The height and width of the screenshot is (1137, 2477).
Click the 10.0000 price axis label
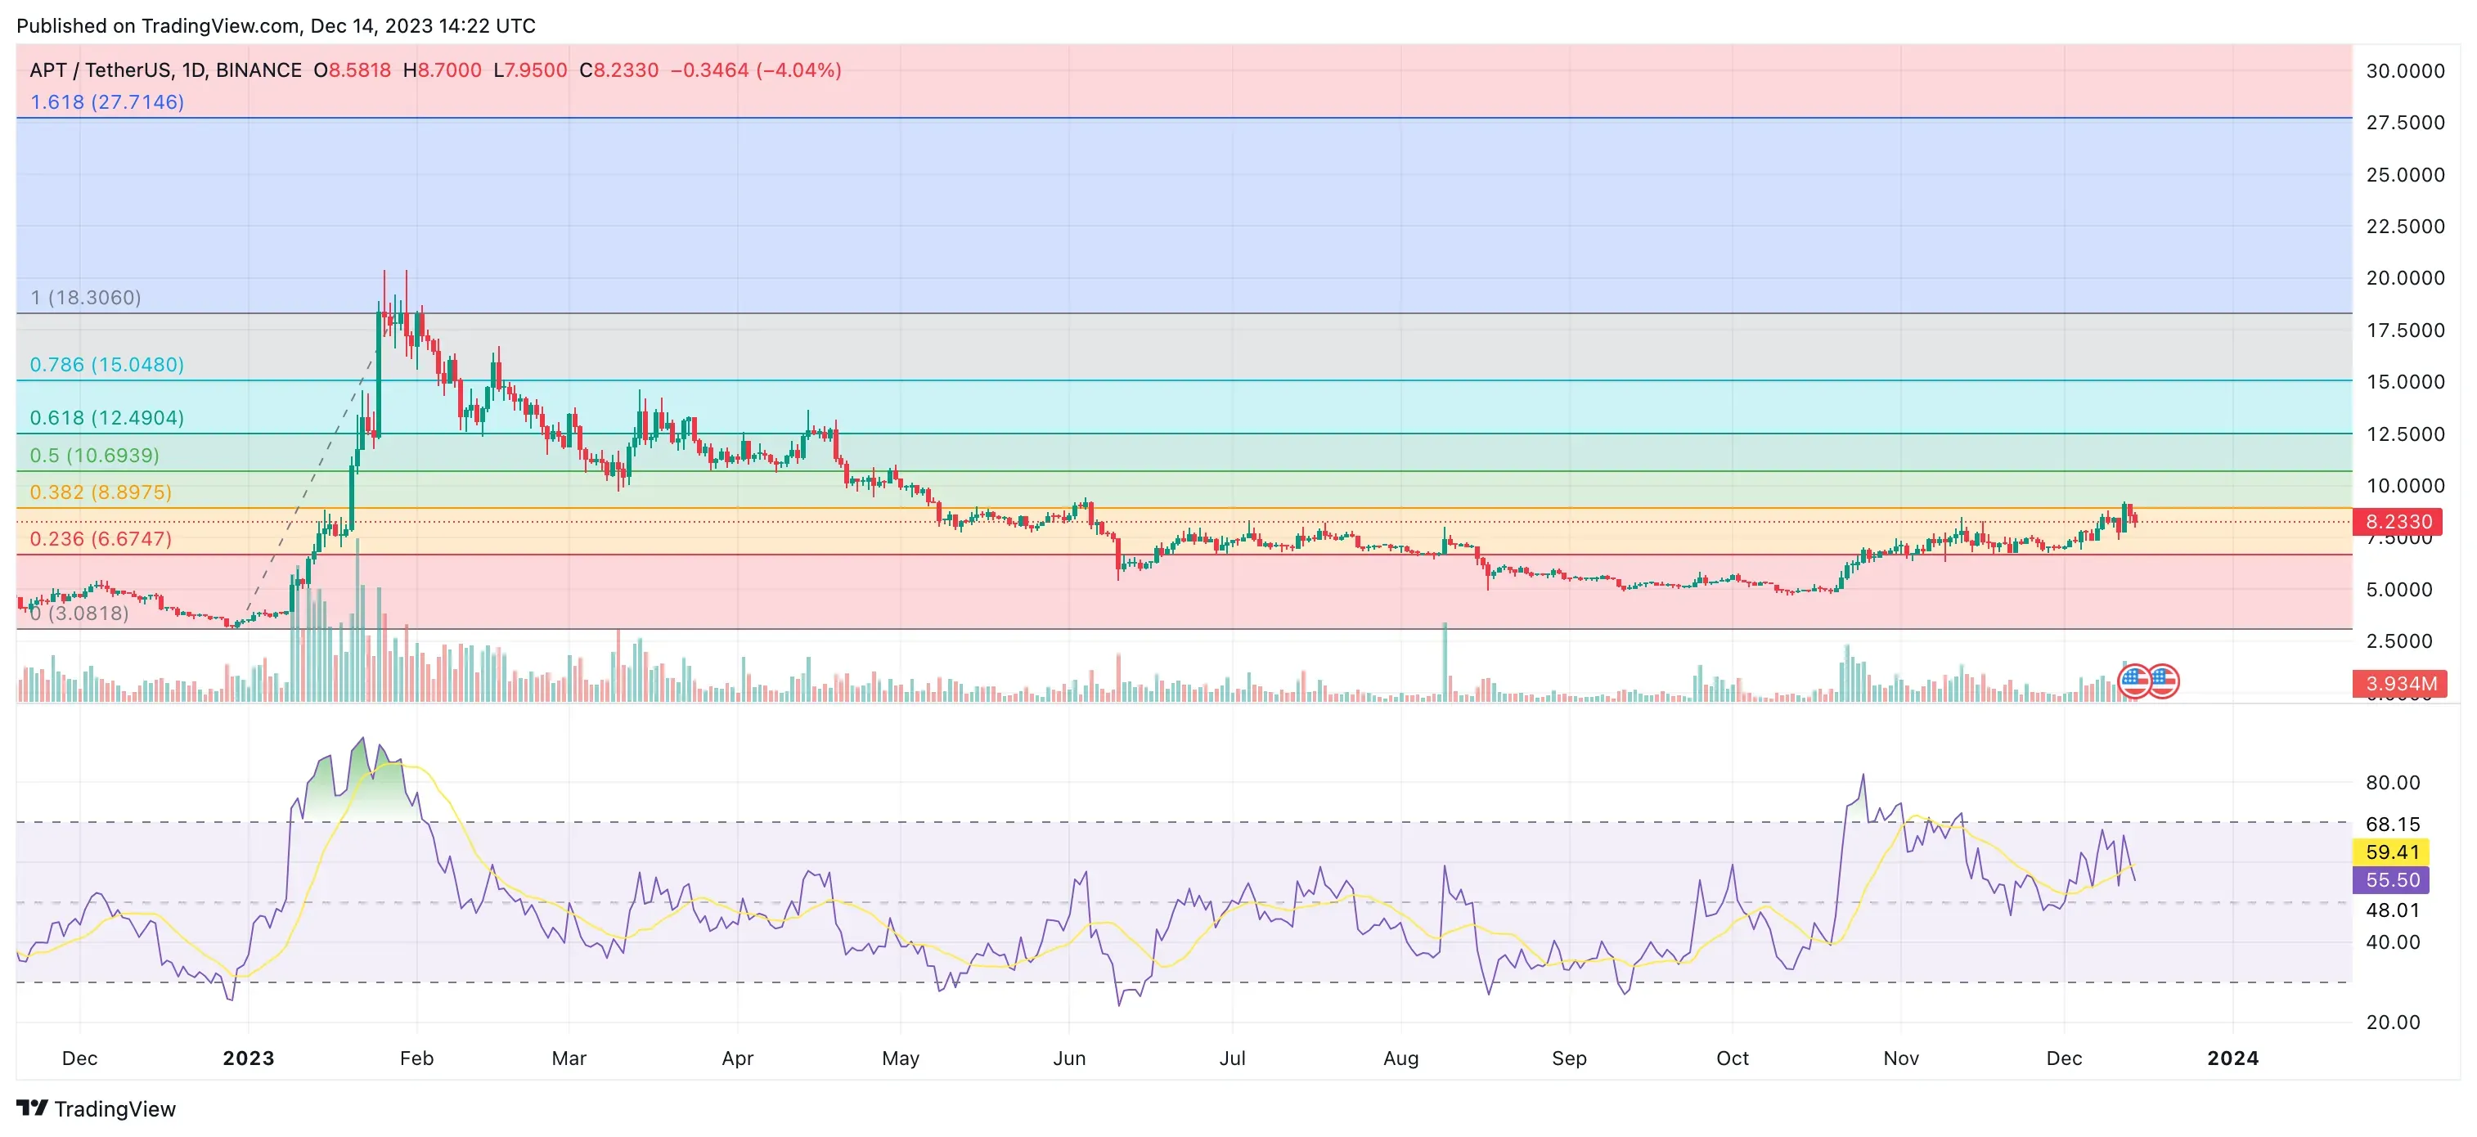click(2405, 485)
